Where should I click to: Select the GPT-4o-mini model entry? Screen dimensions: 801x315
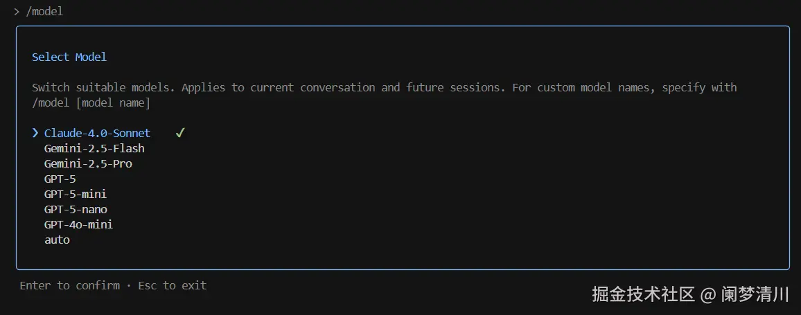(78, 224)
